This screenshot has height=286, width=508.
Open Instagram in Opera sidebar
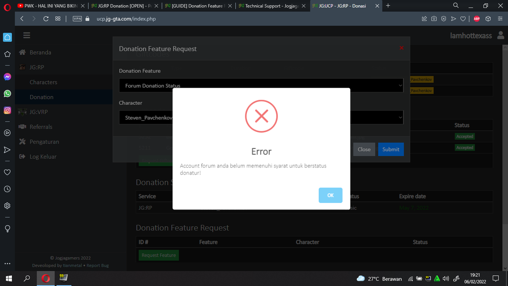7,110
